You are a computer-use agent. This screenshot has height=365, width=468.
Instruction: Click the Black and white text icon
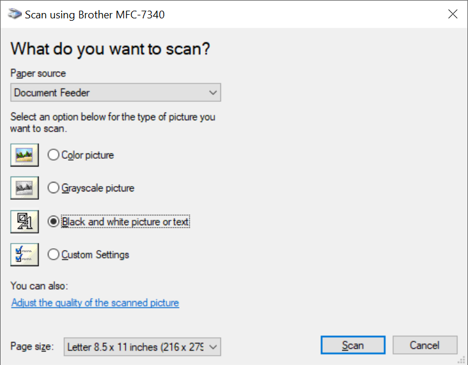click(x=25, y=222)
